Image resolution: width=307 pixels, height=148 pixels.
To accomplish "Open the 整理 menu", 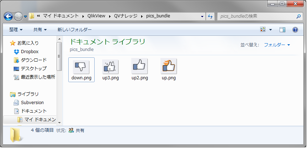I will (16, 30).
